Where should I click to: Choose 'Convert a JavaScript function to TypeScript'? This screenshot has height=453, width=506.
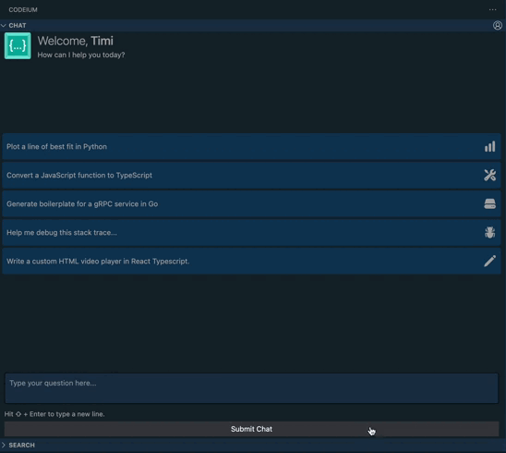point(251,175)
